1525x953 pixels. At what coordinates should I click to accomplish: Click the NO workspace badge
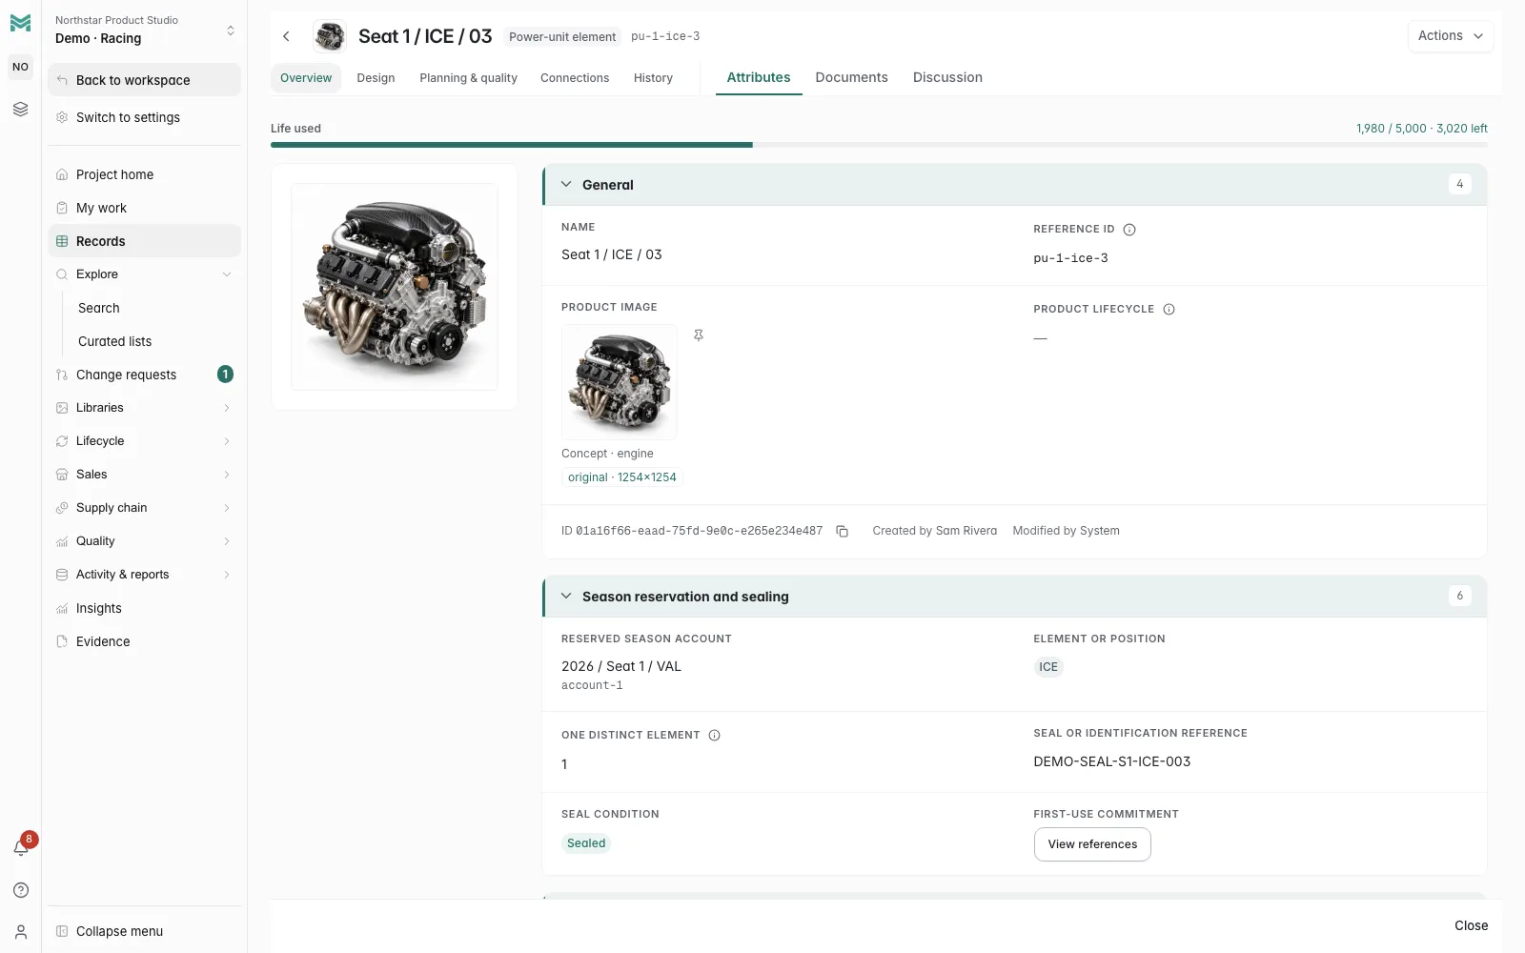click(21, 67)
